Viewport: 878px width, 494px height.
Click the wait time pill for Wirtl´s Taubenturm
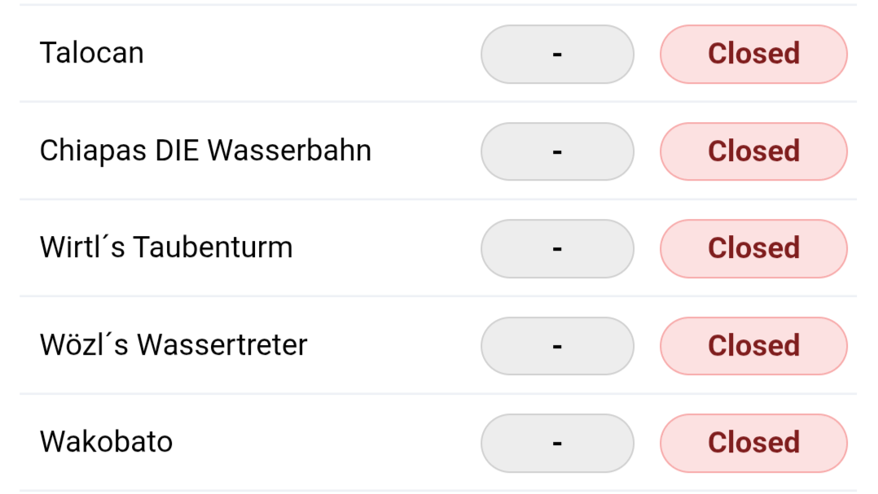coord(557,248)
